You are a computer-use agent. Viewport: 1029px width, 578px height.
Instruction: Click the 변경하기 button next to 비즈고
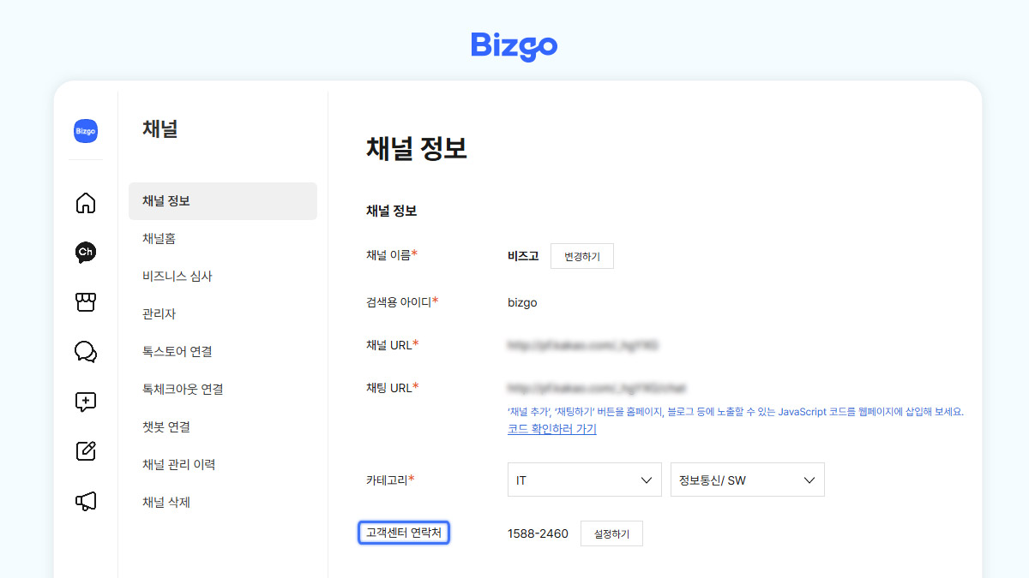(581, 255)
